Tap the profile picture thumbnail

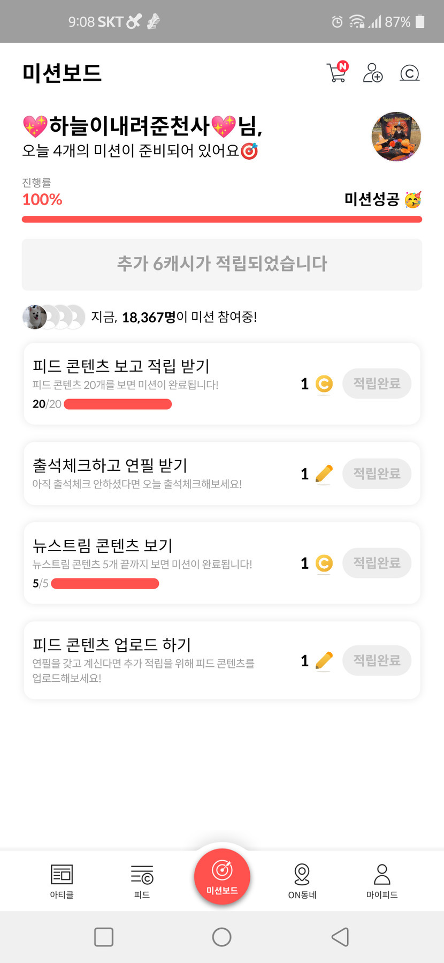(396, 137)
